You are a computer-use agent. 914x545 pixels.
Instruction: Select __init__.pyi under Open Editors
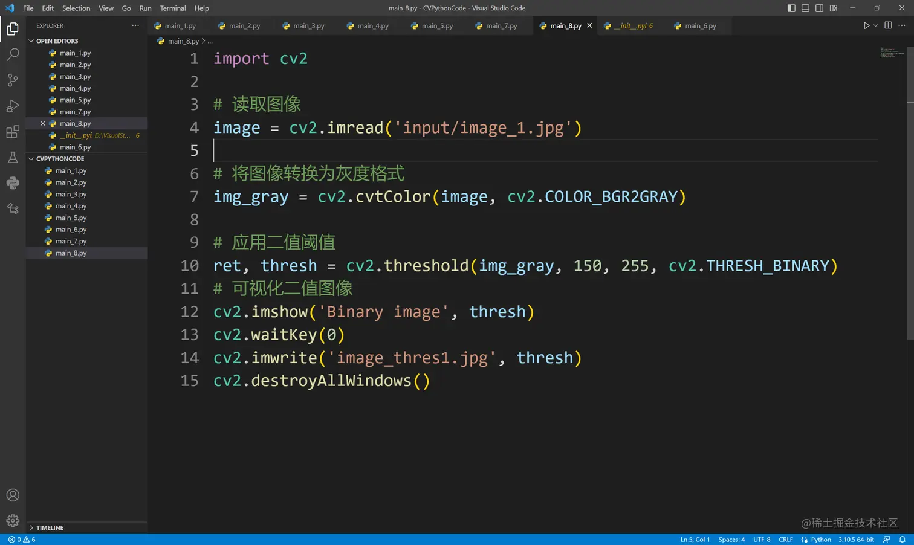pos(86,135)
